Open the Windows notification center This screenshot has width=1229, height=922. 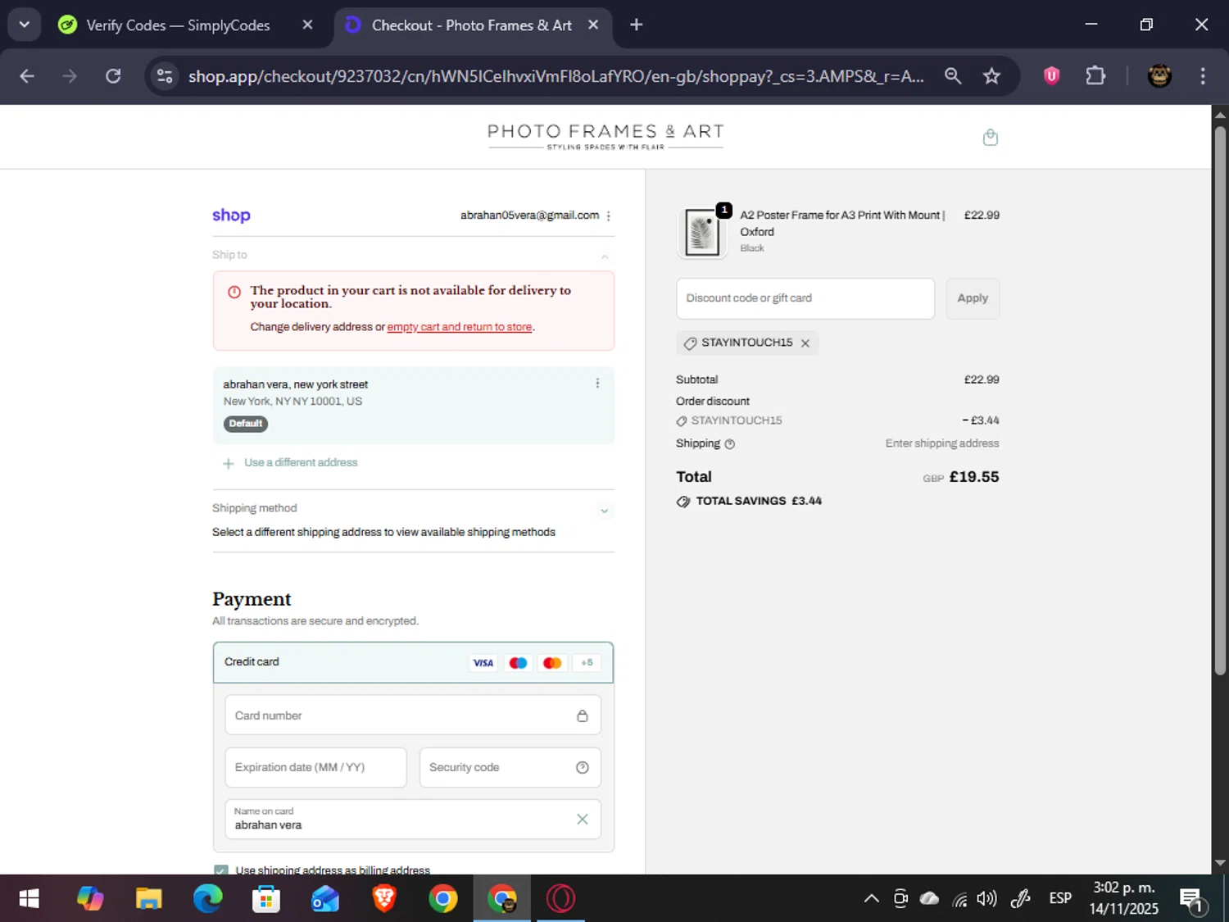tap(1193, 899)
